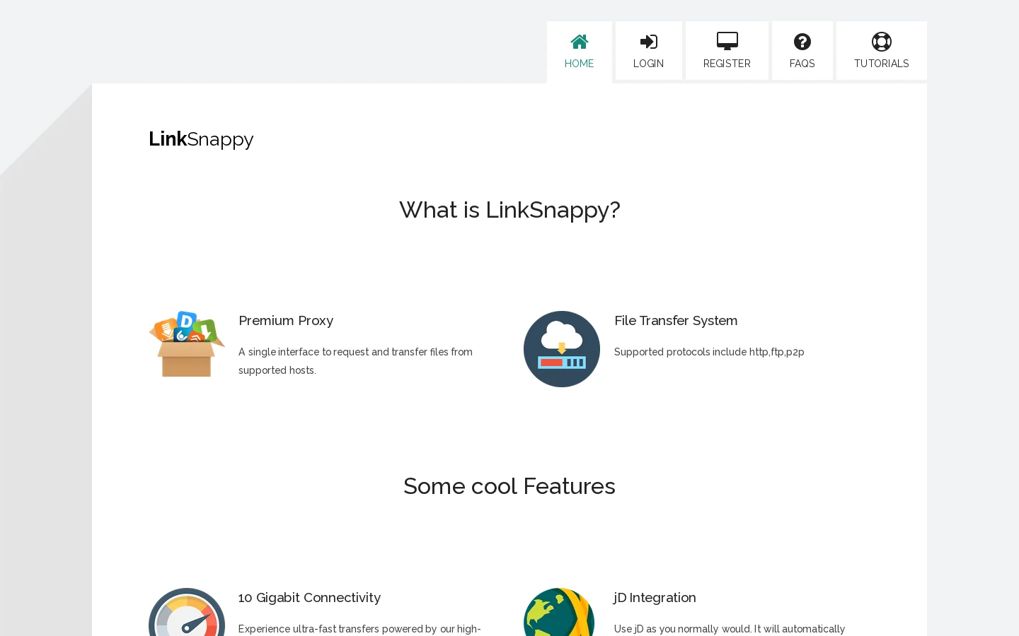
Task: Click the File Transfer System heading
Action: (x=676, y=321)
